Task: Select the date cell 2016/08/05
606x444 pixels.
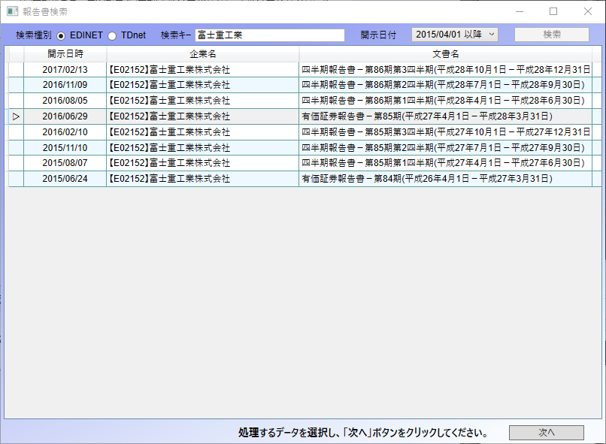Action: (65, 101)
